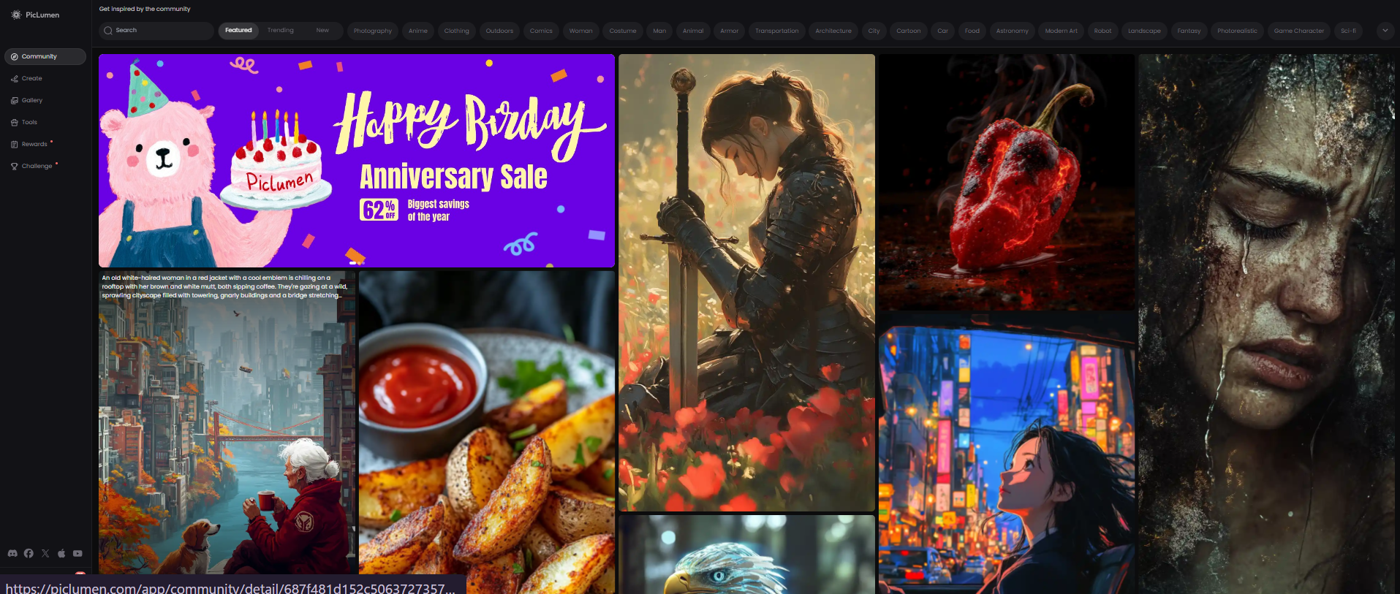The height and width of the screenshot is (594, 1400).
Task: Filter by Car category
Action: coord(942,31)
